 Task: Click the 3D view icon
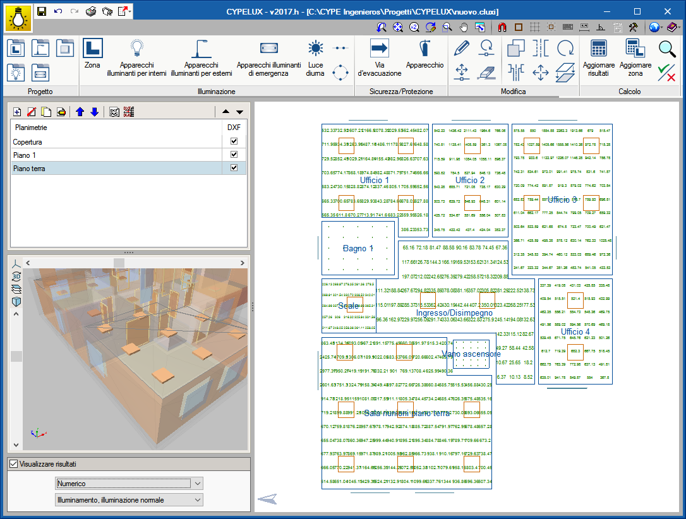click(x=16, y=277)
